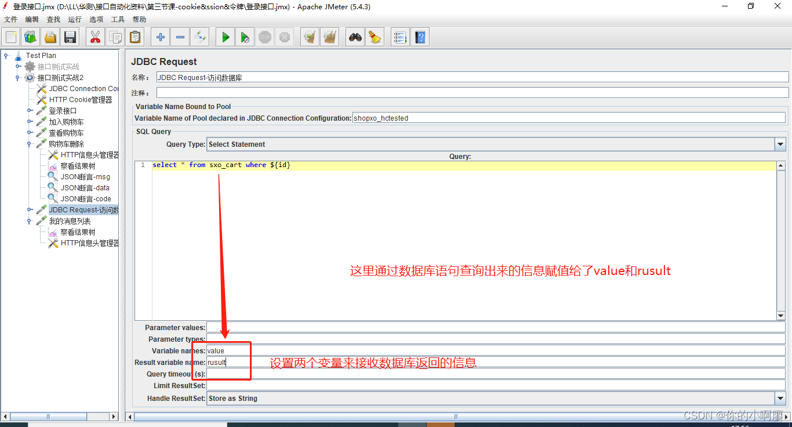This screenshot has height=427, width=792.
Task: Click the Paste clipboard icon
Action: pos(135,38)
